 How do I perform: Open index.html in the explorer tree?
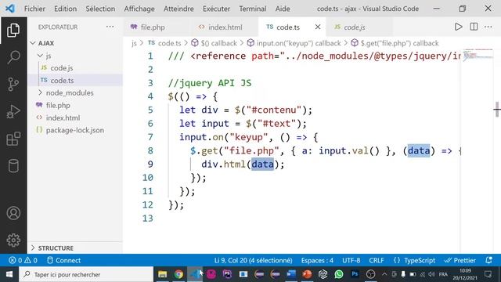[x=63, y=117]
